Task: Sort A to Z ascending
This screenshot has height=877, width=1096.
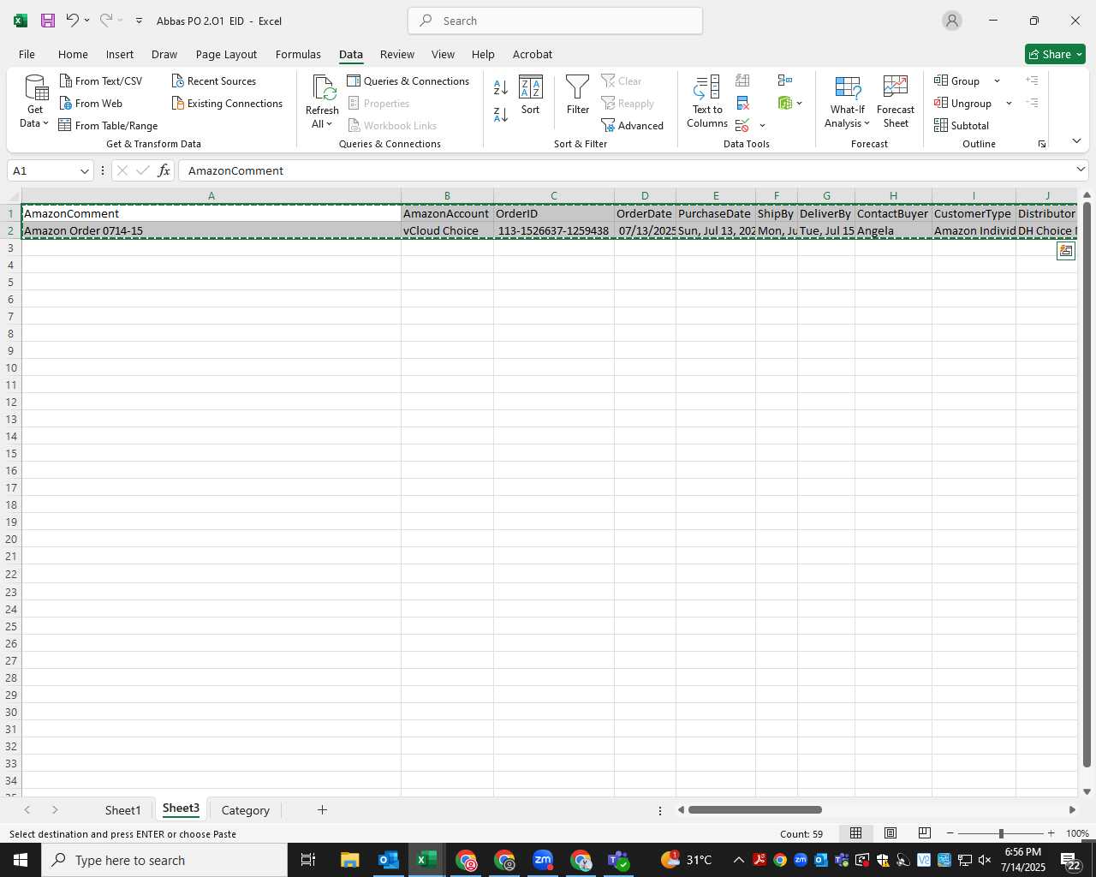Action: (x=501, y=87)
